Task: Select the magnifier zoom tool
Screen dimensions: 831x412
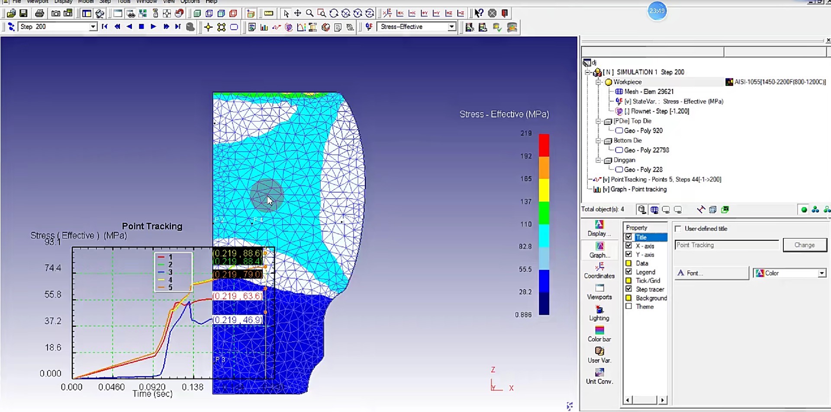Action: tap(309, 13)
